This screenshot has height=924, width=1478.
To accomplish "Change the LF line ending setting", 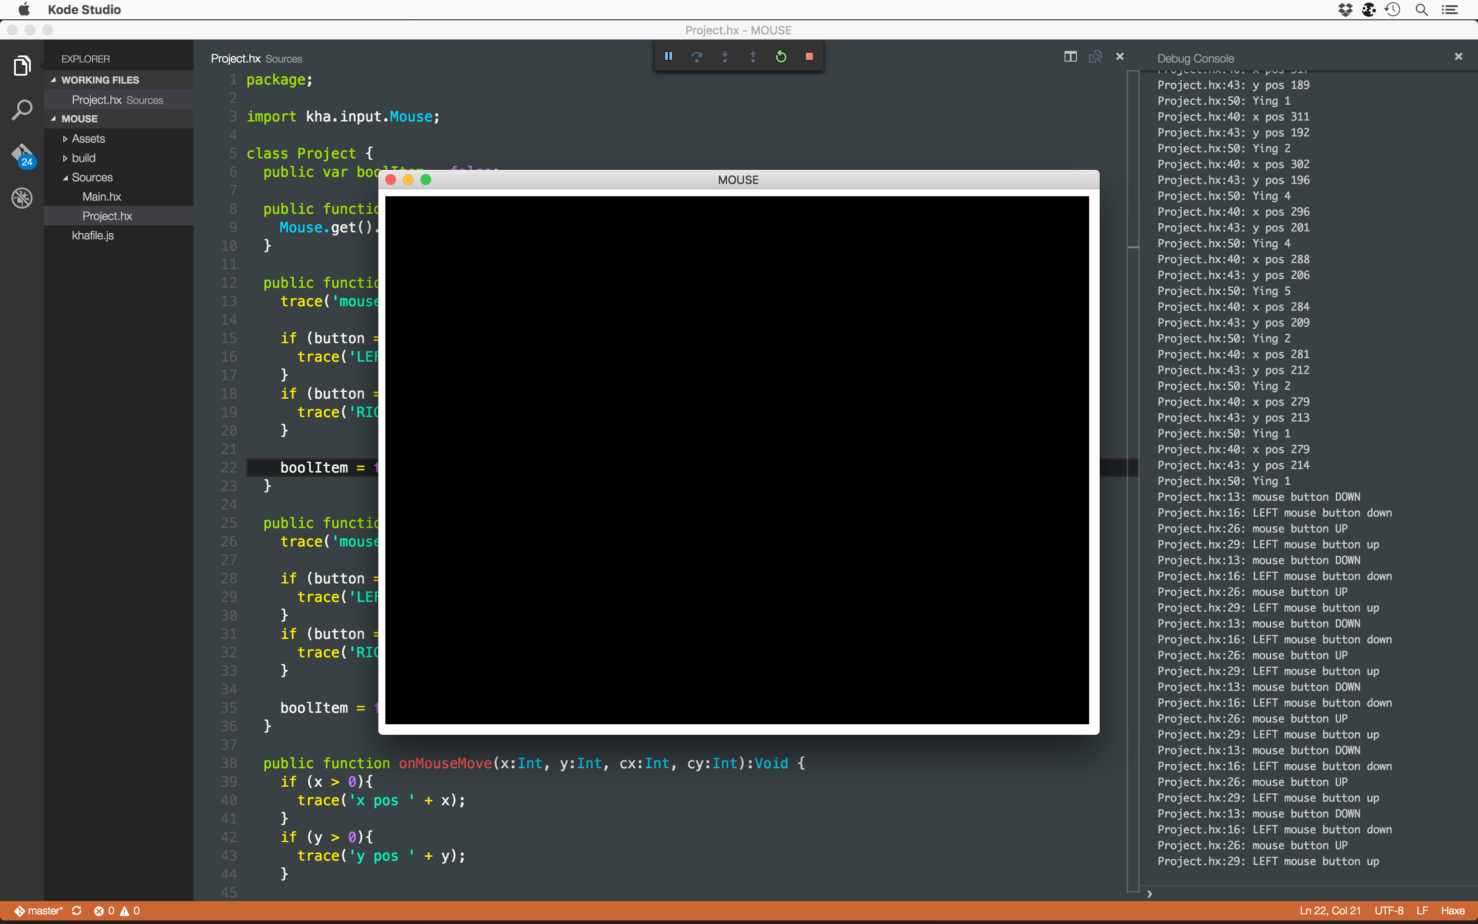I will click(x=1422, y=910).
